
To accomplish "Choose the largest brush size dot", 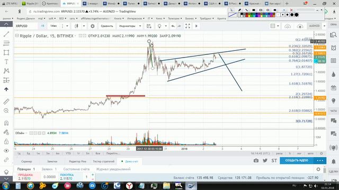I will (x=297, y=15).
